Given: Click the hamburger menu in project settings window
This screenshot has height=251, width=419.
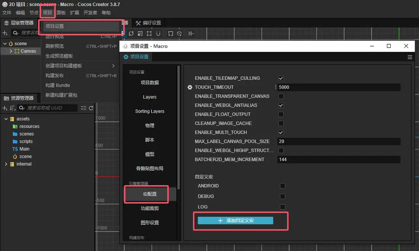Looking at the screenshot, I should coord(409,57).
